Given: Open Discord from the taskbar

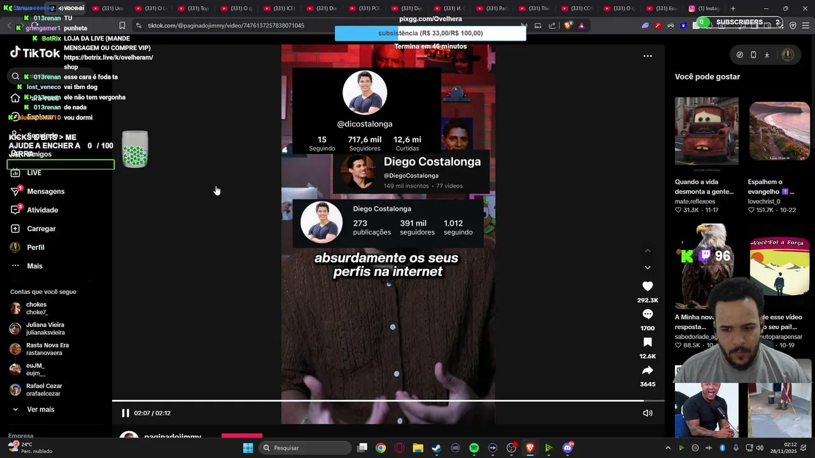Looking at the screenshot, I should (x=567, y=448).
